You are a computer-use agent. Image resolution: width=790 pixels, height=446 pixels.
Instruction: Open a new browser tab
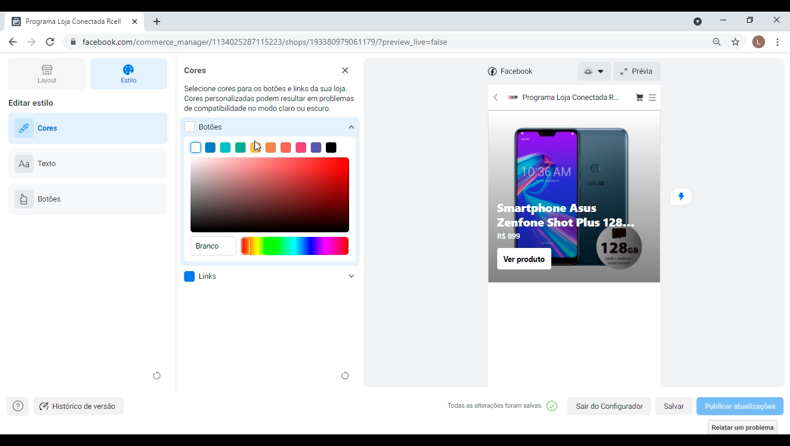157,21
